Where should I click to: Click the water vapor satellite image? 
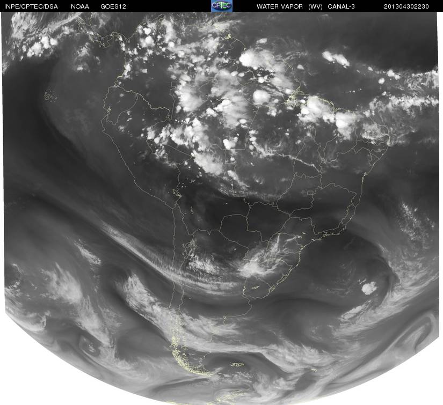coord(221,208)
